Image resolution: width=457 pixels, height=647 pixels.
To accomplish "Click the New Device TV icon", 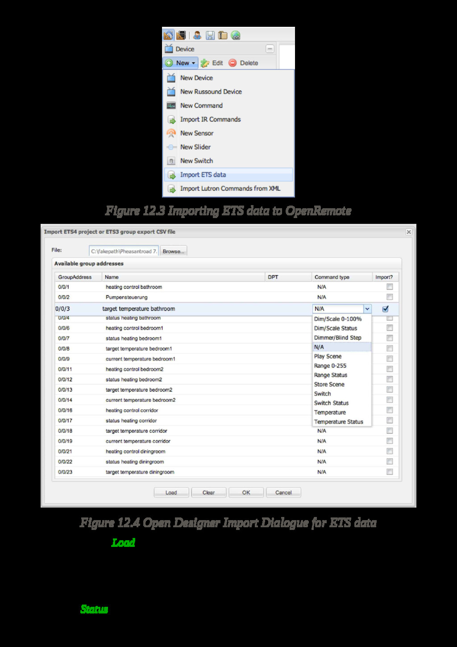I will click(171, 78).
